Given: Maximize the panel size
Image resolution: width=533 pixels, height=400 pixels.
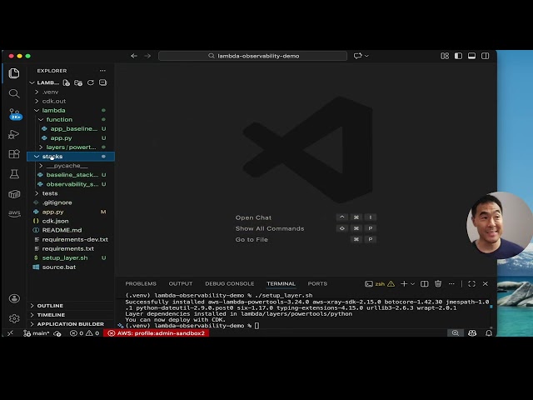Looking at the screenshot, I should coord(471,283).
